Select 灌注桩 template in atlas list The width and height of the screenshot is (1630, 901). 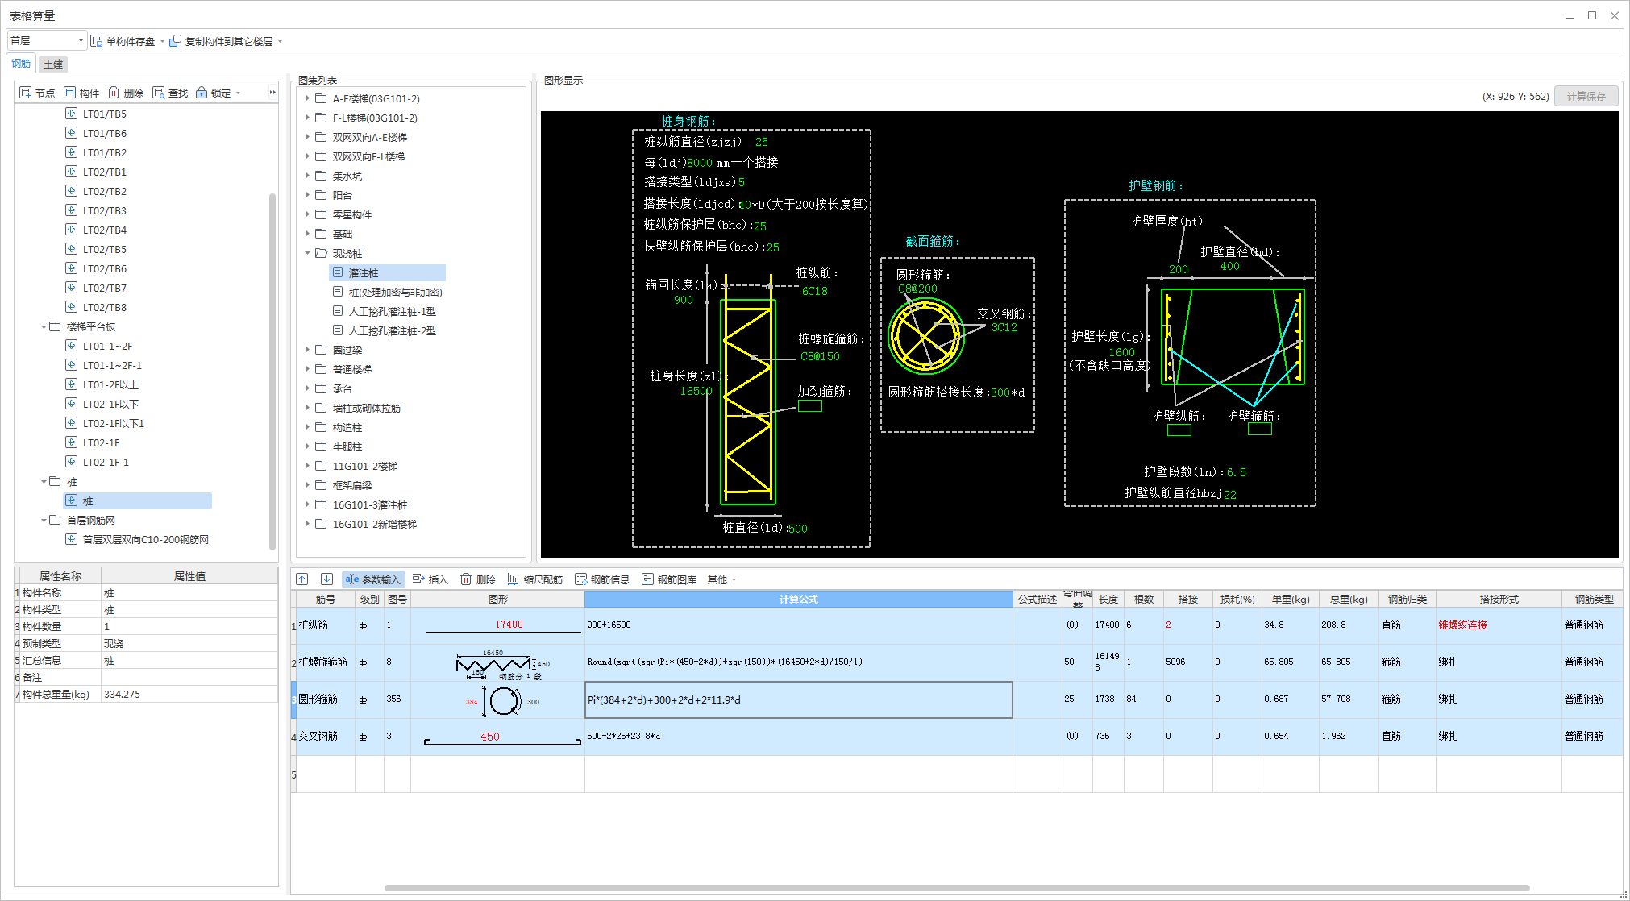coord(387,272)
